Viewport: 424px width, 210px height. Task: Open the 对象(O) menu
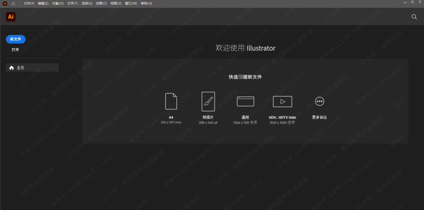point(58,4)
